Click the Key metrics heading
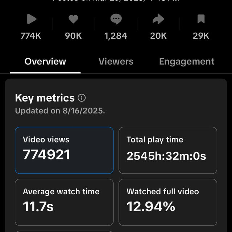Viewport: 232px width, 232px height. (x=45, y=98)
